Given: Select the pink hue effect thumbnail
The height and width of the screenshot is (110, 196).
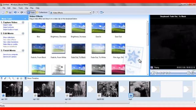Looking at the screenshot, I should (x=118, y=69).
